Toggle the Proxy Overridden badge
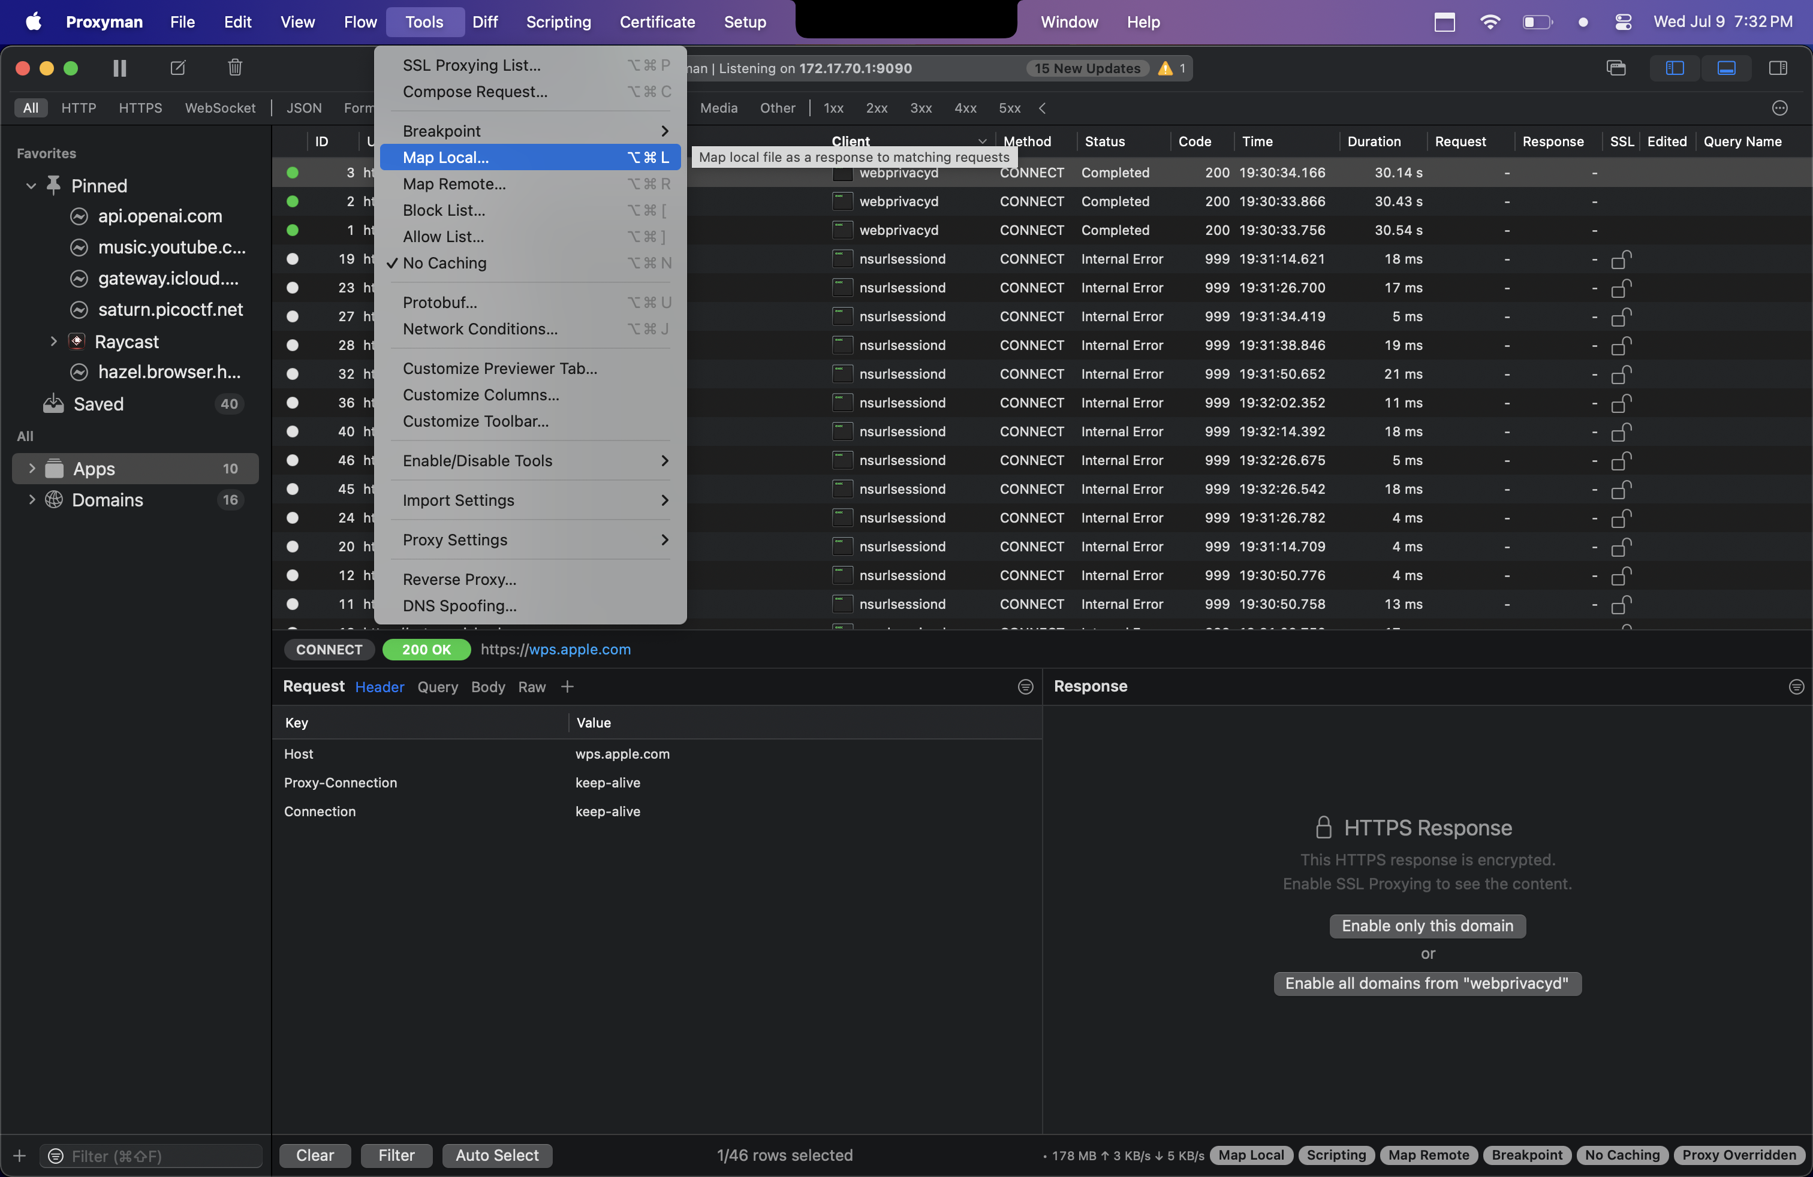This screenshot has width=1813, height=1177. [x=1740, y=1155]
